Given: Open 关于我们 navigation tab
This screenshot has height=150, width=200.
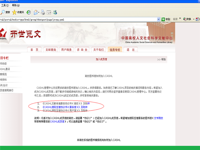Looking at the screenshot, I should [x=99, y=50].
